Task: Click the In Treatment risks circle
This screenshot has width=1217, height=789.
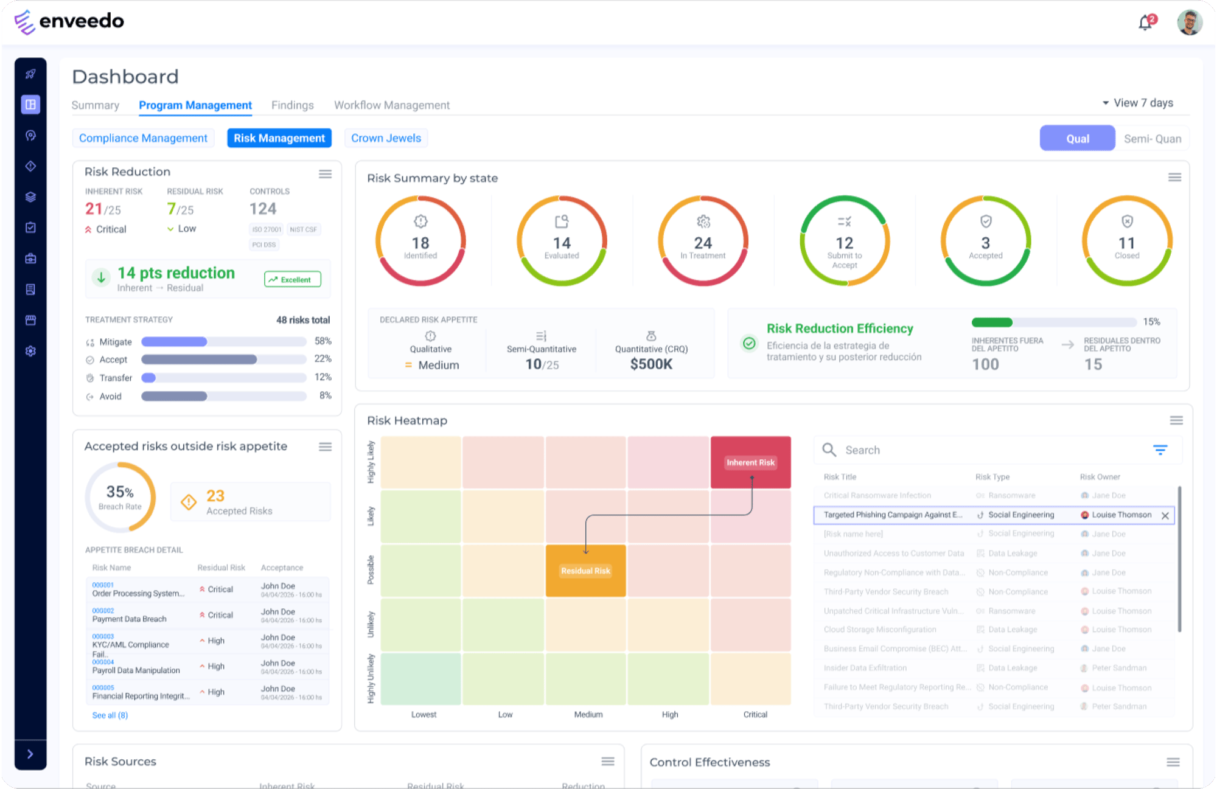Action: 703,241
